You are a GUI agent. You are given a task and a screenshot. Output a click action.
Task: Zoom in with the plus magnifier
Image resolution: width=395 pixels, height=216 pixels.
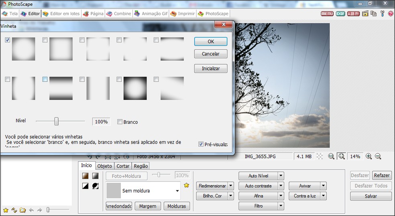369,156
